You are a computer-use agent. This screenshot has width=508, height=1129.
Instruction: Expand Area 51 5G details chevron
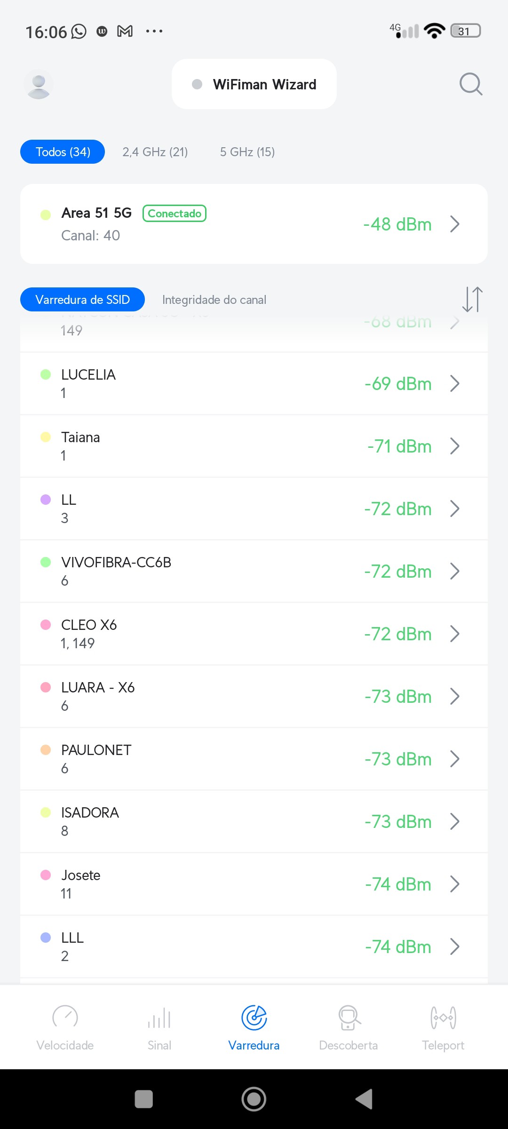[x=454, y=224]
